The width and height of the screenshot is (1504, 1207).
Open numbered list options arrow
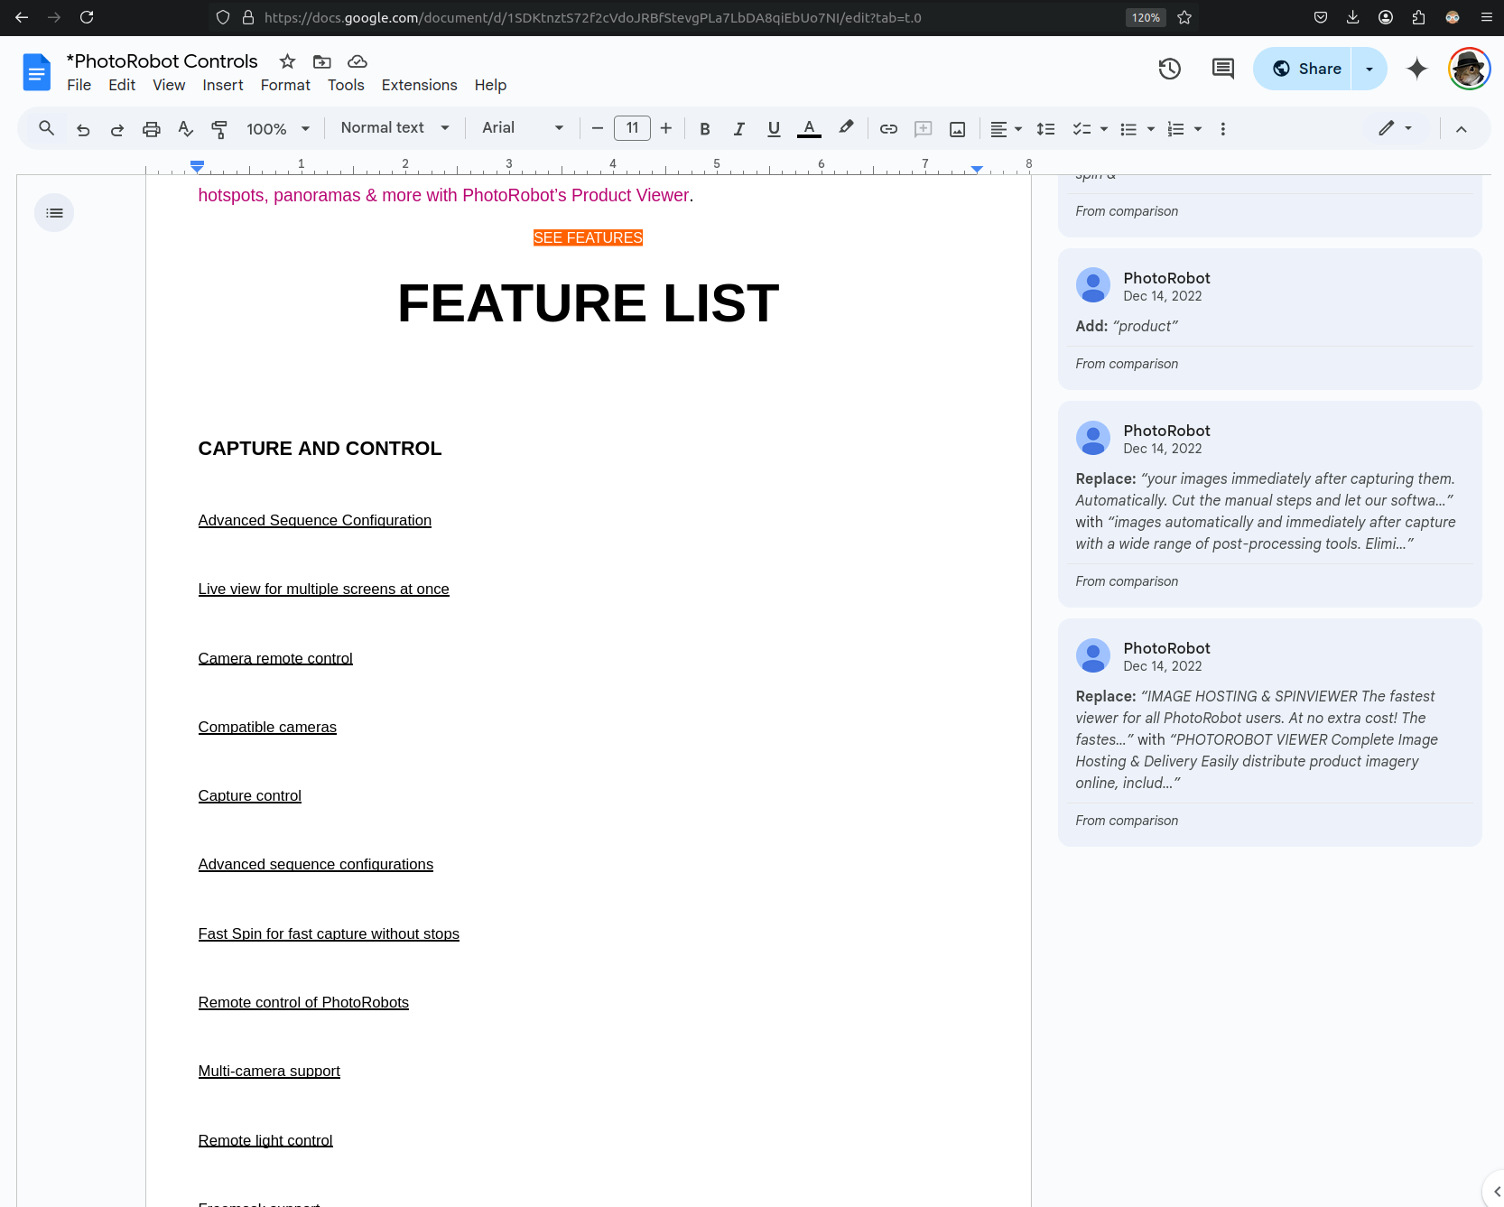(x=1198, y=129)
